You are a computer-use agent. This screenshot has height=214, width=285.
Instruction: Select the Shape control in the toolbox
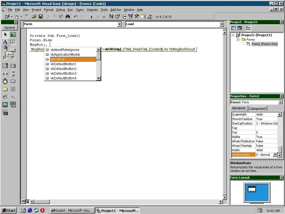click(5, 97)
